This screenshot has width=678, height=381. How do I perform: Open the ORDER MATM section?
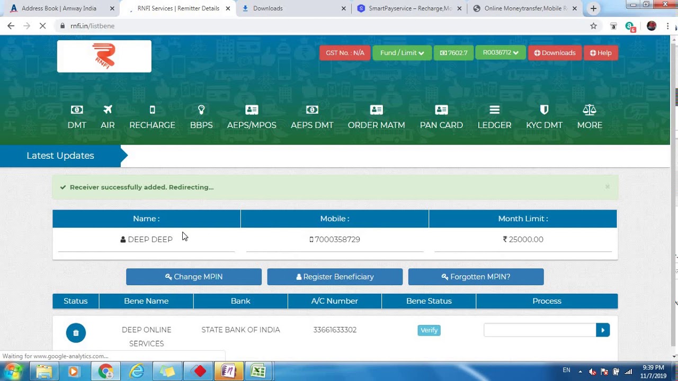[376, 117]
